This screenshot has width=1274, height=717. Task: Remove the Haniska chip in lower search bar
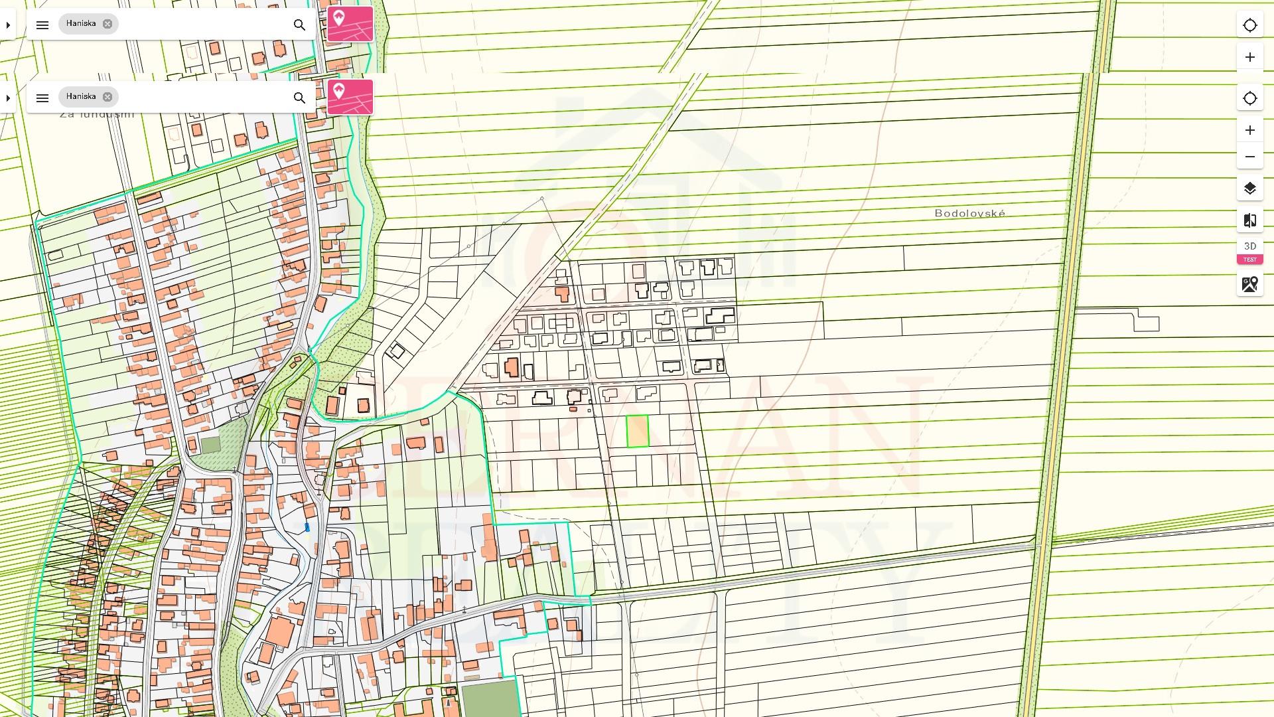coord(107,97)
